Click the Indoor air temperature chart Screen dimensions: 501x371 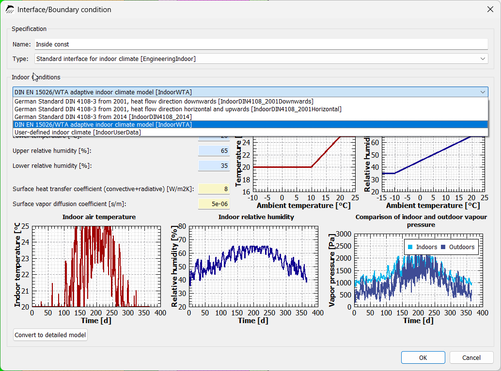(x=96, y=267)
